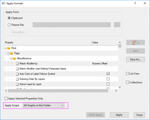Click page icon beside Active Layer by Layer

tap(17, 84)
